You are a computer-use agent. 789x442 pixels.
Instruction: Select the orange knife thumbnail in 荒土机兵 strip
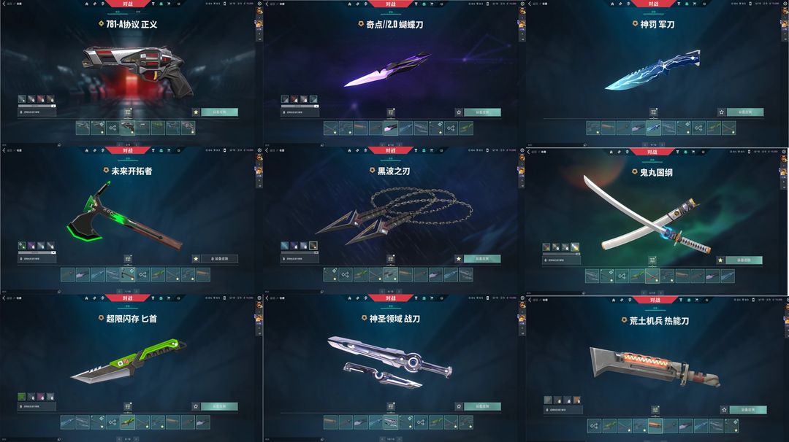click(x=655, y=425)
